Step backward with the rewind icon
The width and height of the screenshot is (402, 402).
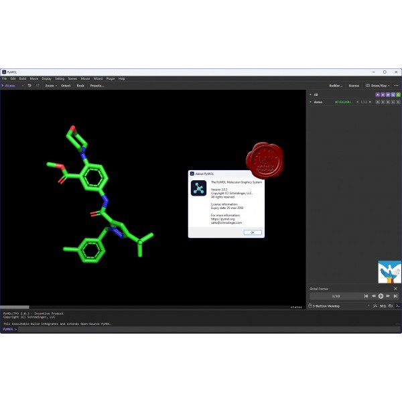[x=373, y=296]
